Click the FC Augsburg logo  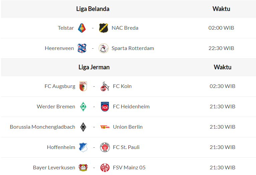[x=83, y=86]
